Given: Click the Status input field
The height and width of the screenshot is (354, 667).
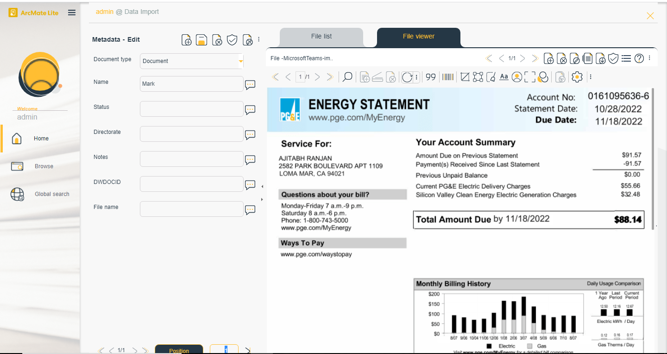Looking at the screenshot, I should point(192,109).
